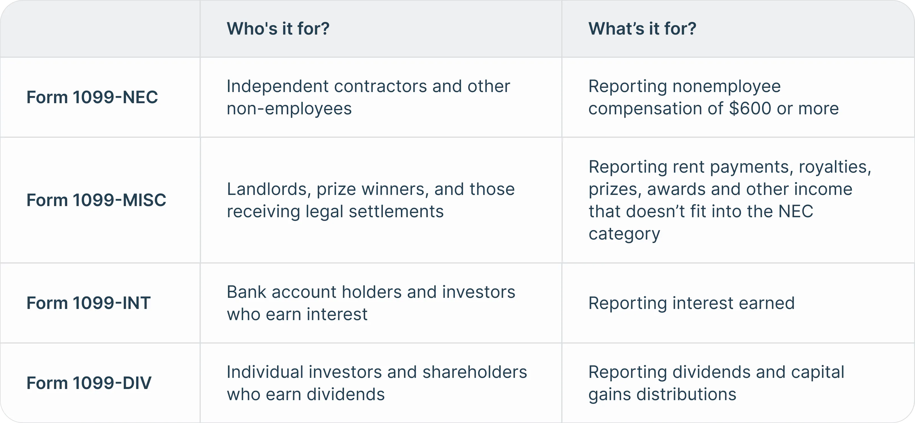Click the empty top-left header cell
Image resolution: width=915 pixels, height=423 pixels.
click(x=100, y=28)
